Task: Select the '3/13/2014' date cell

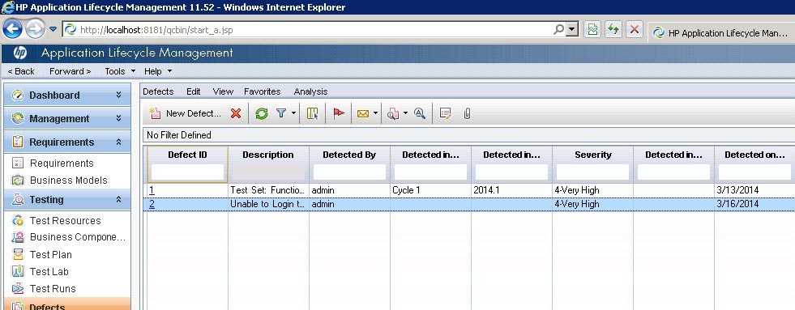Action: pos(754,190)
